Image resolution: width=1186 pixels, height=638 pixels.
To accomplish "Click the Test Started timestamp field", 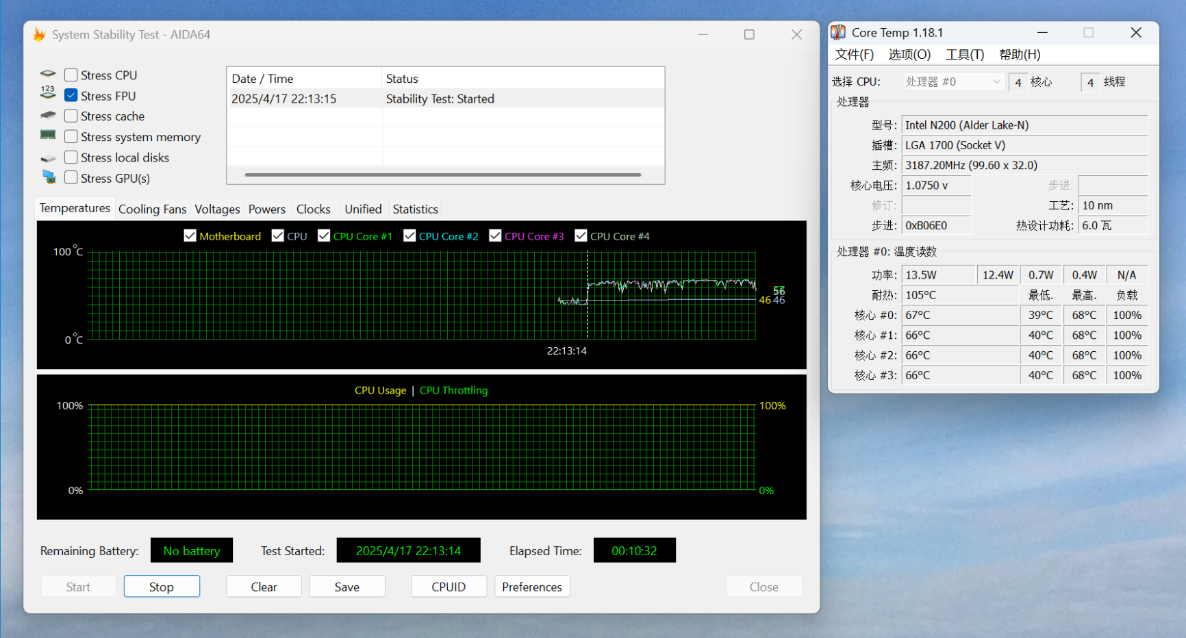I will [408, 550].
